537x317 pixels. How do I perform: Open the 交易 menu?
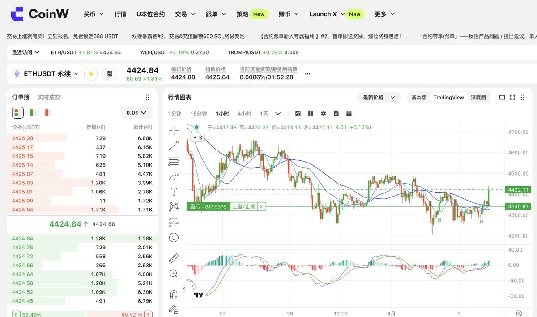click(185, 14)
